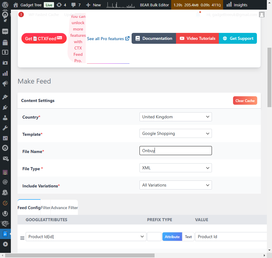Click the vertical scrollbar thumb
Screen dimensions: 272x258
pos(269,78)
